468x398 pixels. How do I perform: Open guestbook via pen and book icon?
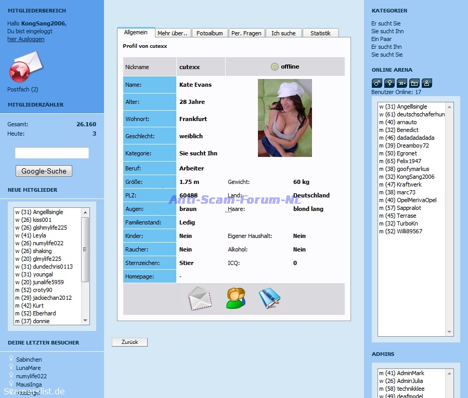pos(269,298)
